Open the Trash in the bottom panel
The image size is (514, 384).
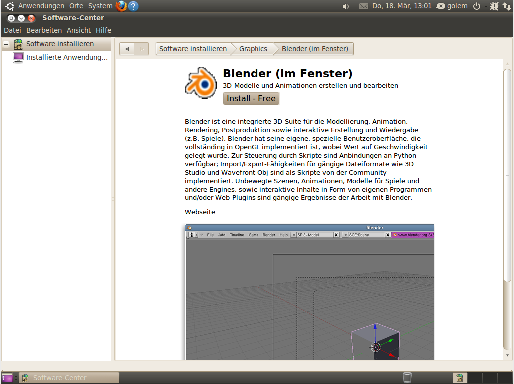407,378
